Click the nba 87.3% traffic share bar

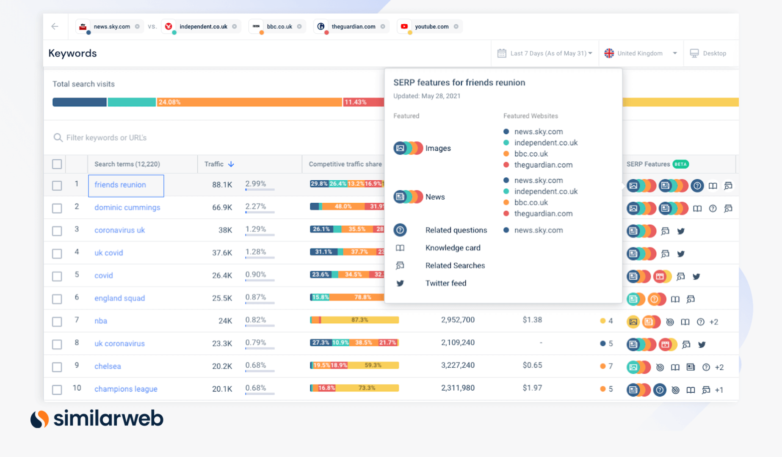click(x=360, y=320)
